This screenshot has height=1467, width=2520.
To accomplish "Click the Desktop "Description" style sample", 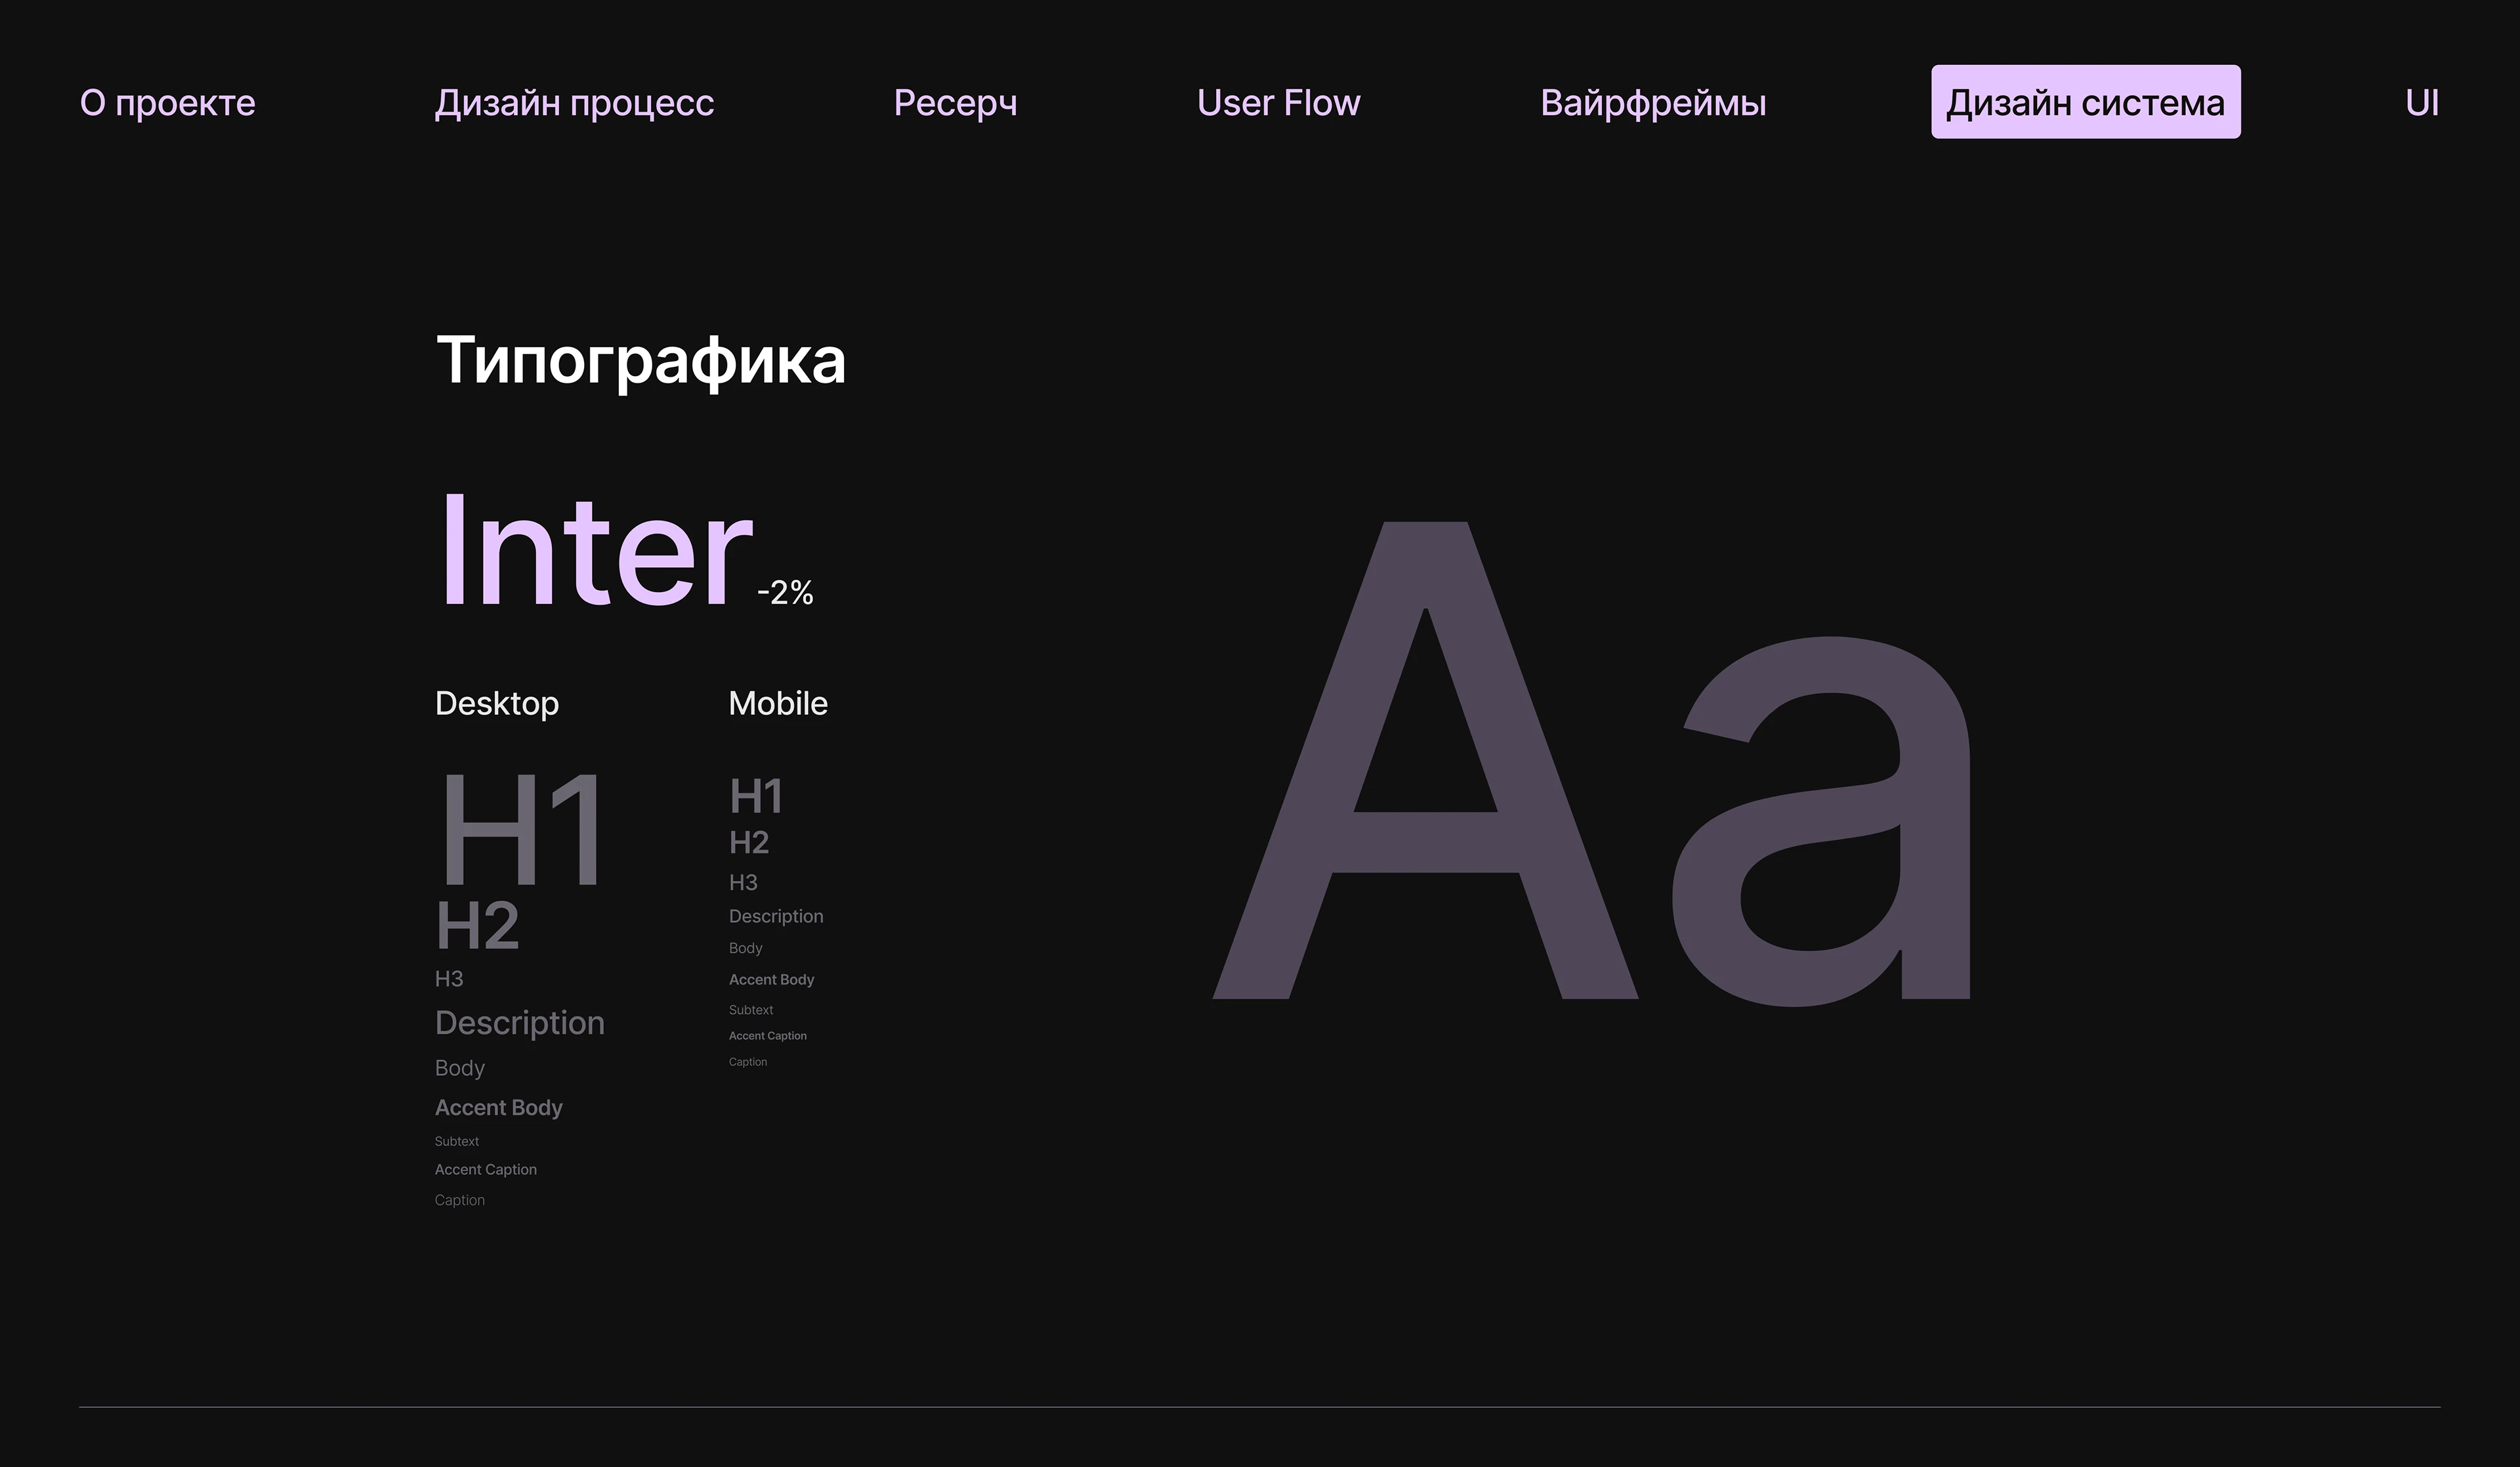I will tap(519, 1022).
